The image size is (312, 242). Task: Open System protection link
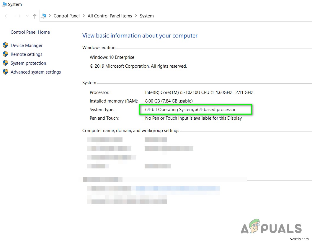[x=28, y=63]
